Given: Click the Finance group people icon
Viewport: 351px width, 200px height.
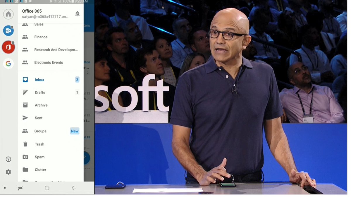Looking at the screenshot, I should (25, 37).
